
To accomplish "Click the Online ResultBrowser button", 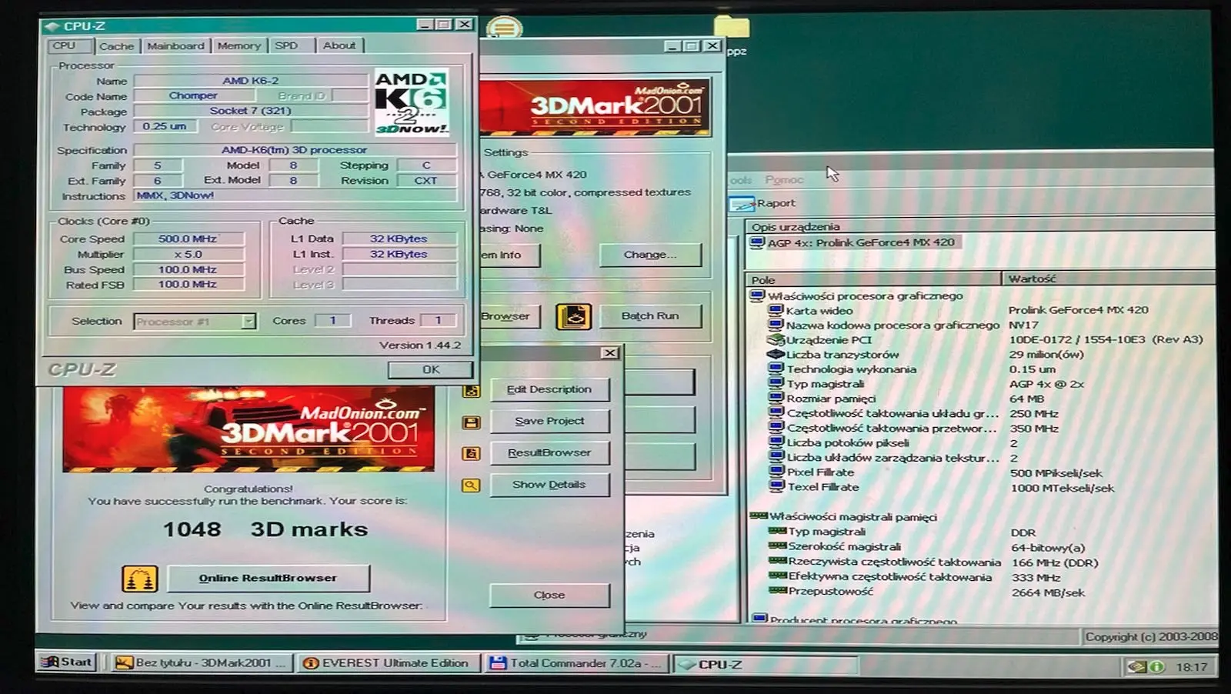I will tap(268, 579).
